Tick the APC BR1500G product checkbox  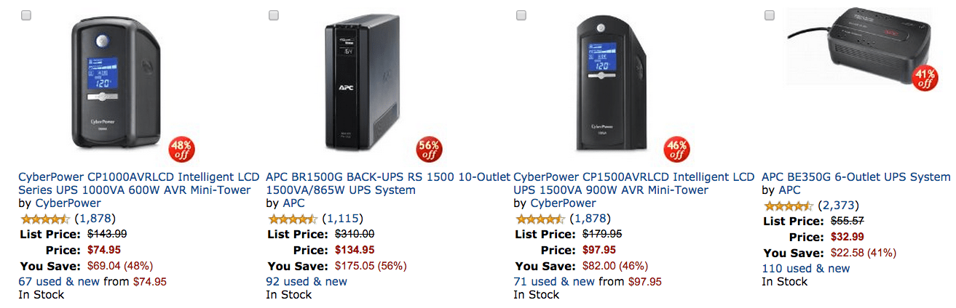274,15
